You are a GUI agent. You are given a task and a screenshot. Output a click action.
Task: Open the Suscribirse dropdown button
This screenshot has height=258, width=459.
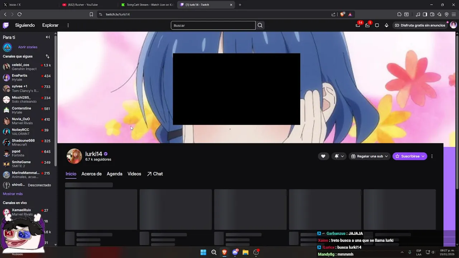(410, 156)
